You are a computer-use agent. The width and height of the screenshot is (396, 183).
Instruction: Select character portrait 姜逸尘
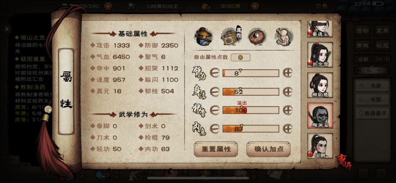click(x=320, y=29)
